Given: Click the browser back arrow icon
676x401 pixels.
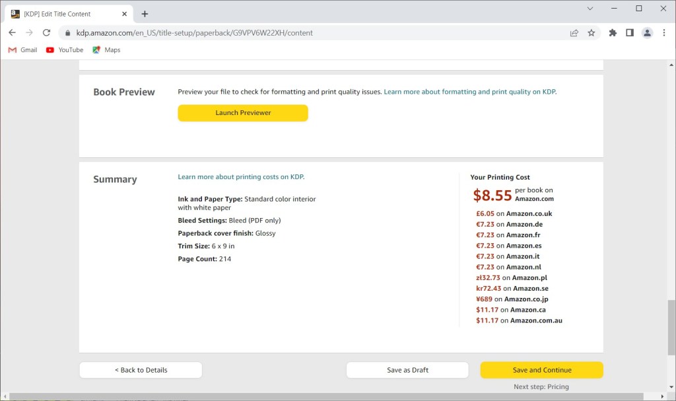Looking at the screenshot, I should pyautogui.click(x=12, y=32).
